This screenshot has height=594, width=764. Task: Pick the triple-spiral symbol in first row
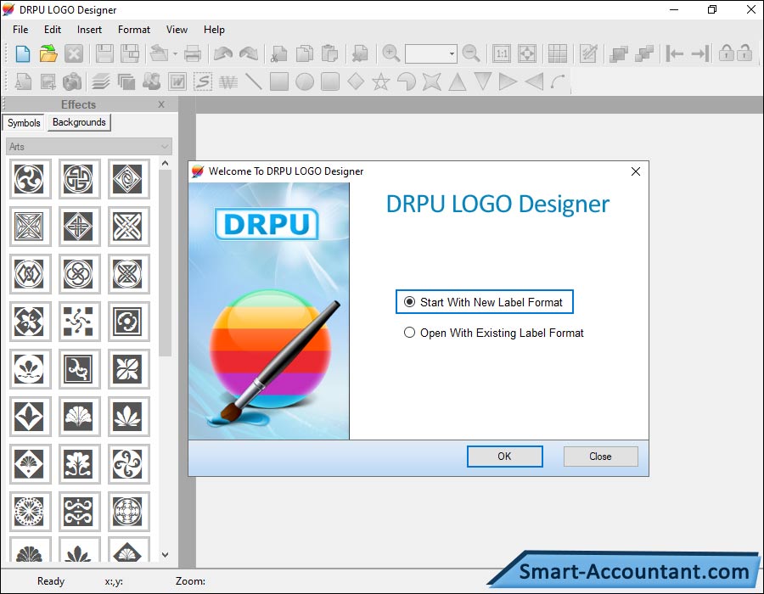click(x=29, y=179)
